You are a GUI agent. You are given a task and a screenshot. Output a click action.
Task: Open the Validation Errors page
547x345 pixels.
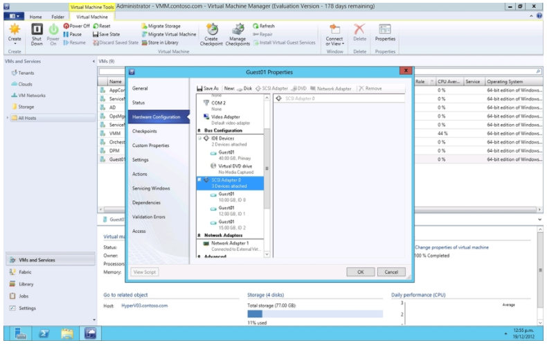(149, 217)
